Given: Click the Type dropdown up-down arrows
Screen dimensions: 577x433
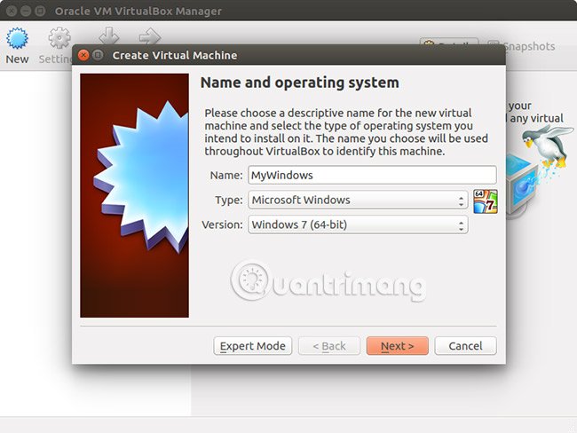Looking at the screenshot, I should 461,201.
